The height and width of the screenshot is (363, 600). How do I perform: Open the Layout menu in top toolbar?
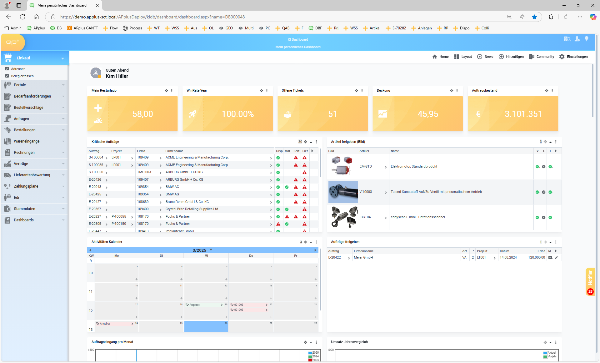tap(463, 57)
